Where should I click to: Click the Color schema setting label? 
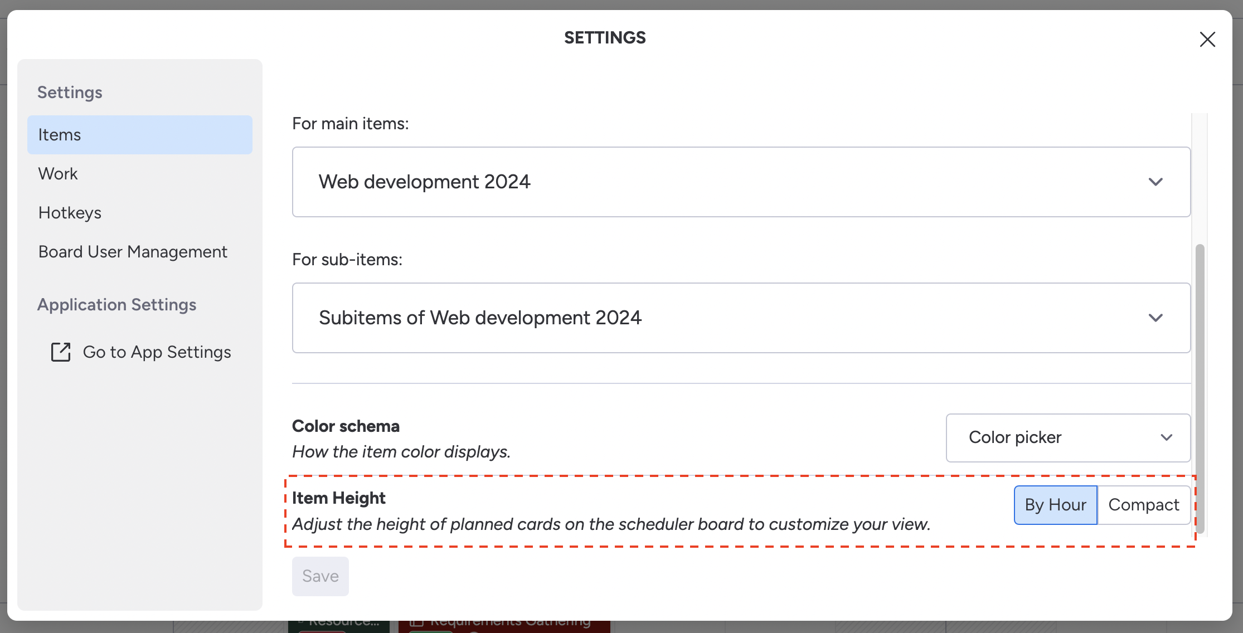[346, 426]
